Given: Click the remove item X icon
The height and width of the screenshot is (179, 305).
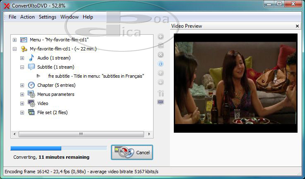Looking at the screenshot, I should pyautogui.click(x=161, y=55).
